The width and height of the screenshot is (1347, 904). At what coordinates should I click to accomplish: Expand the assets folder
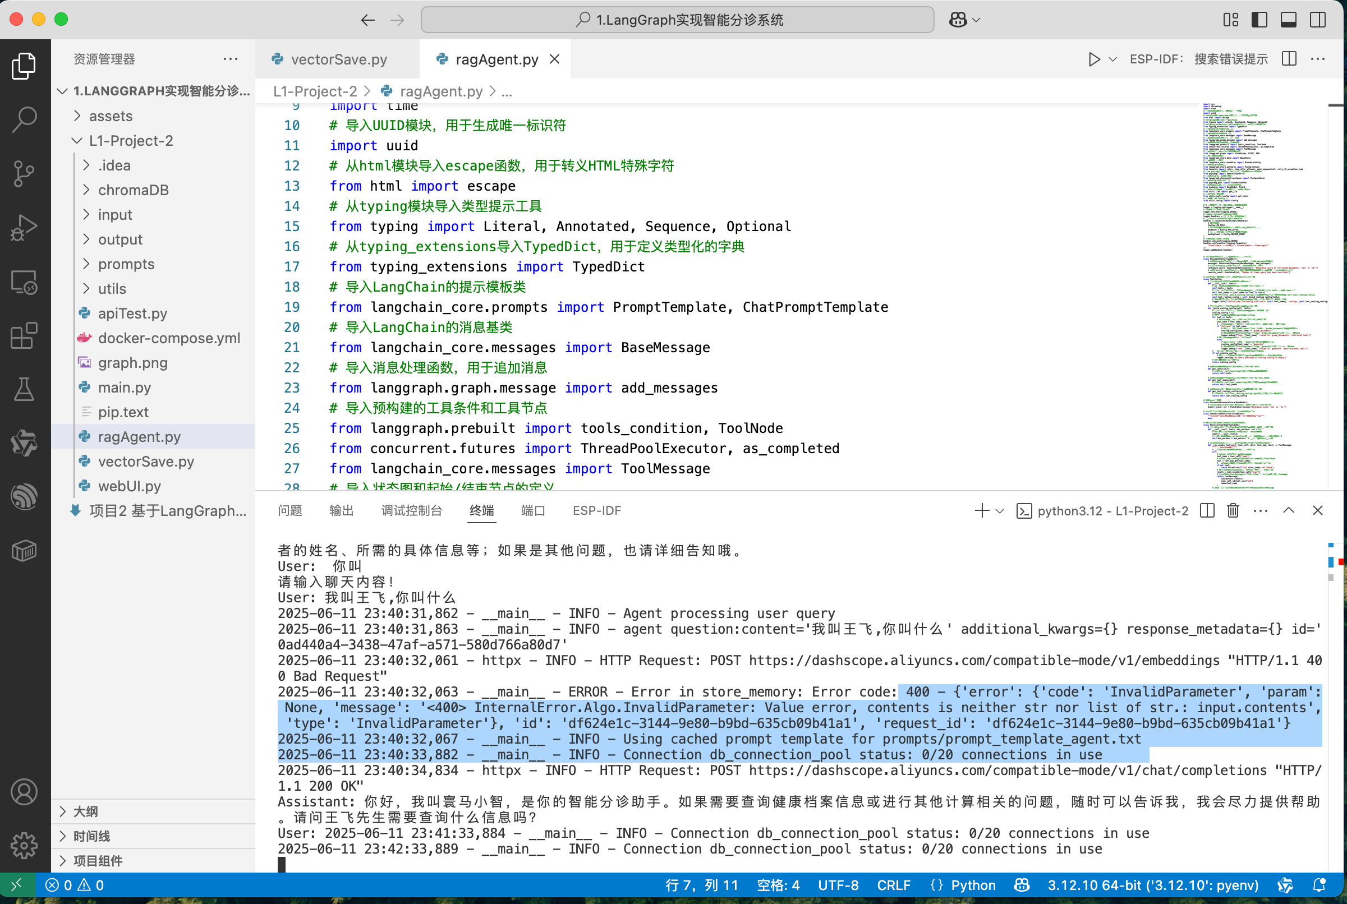(x=153, y=116)
